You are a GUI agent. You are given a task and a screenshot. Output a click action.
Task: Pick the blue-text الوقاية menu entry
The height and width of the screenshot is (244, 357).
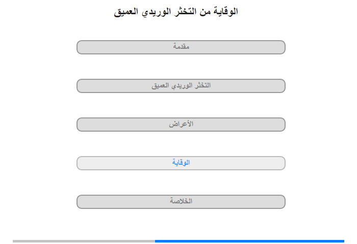[181, 163]
